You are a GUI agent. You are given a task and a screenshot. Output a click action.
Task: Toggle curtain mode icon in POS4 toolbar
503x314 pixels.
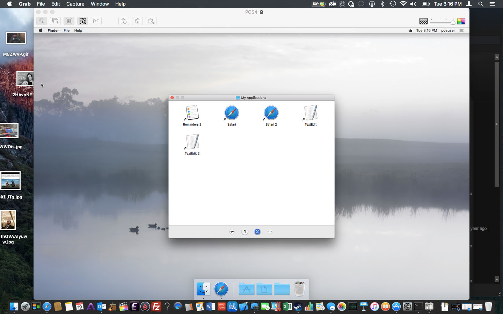point(82,21)
